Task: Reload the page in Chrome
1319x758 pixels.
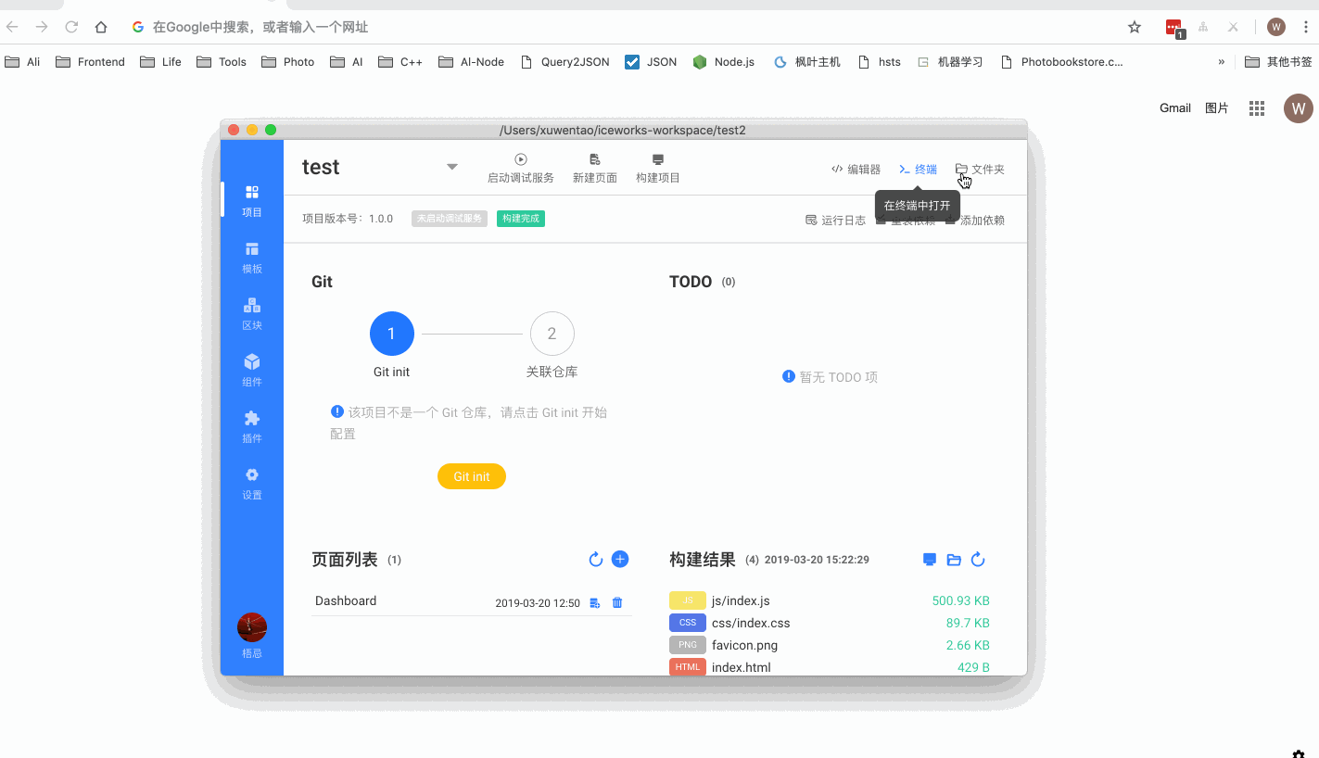Action: [x=71, y=27]
